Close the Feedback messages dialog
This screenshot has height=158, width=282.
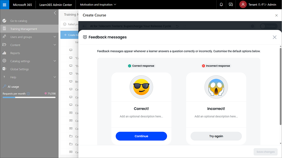(274, 37)
